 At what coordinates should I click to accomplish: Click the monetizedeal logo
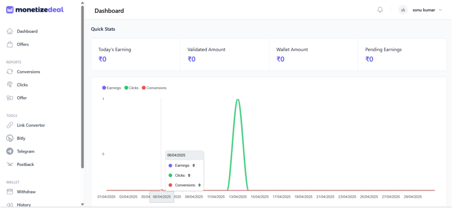point(35,10)
